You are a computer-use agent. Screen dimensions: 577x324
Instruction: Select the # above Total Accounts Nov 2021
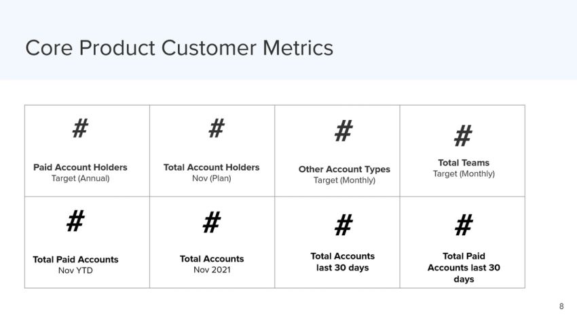(212, 221)
